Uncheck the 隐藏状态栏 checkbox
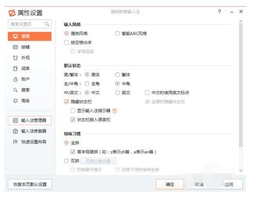This screenshot has height=200, width=271. [x=67, y=102]
